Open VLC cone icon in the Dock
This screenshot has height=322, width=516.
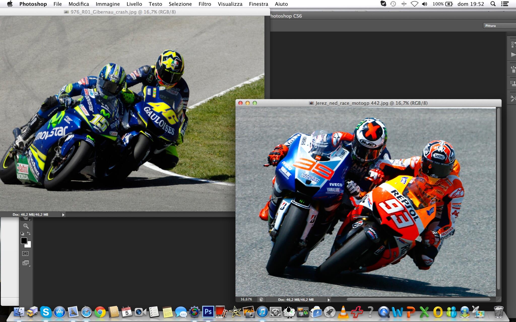coord(343,312)
